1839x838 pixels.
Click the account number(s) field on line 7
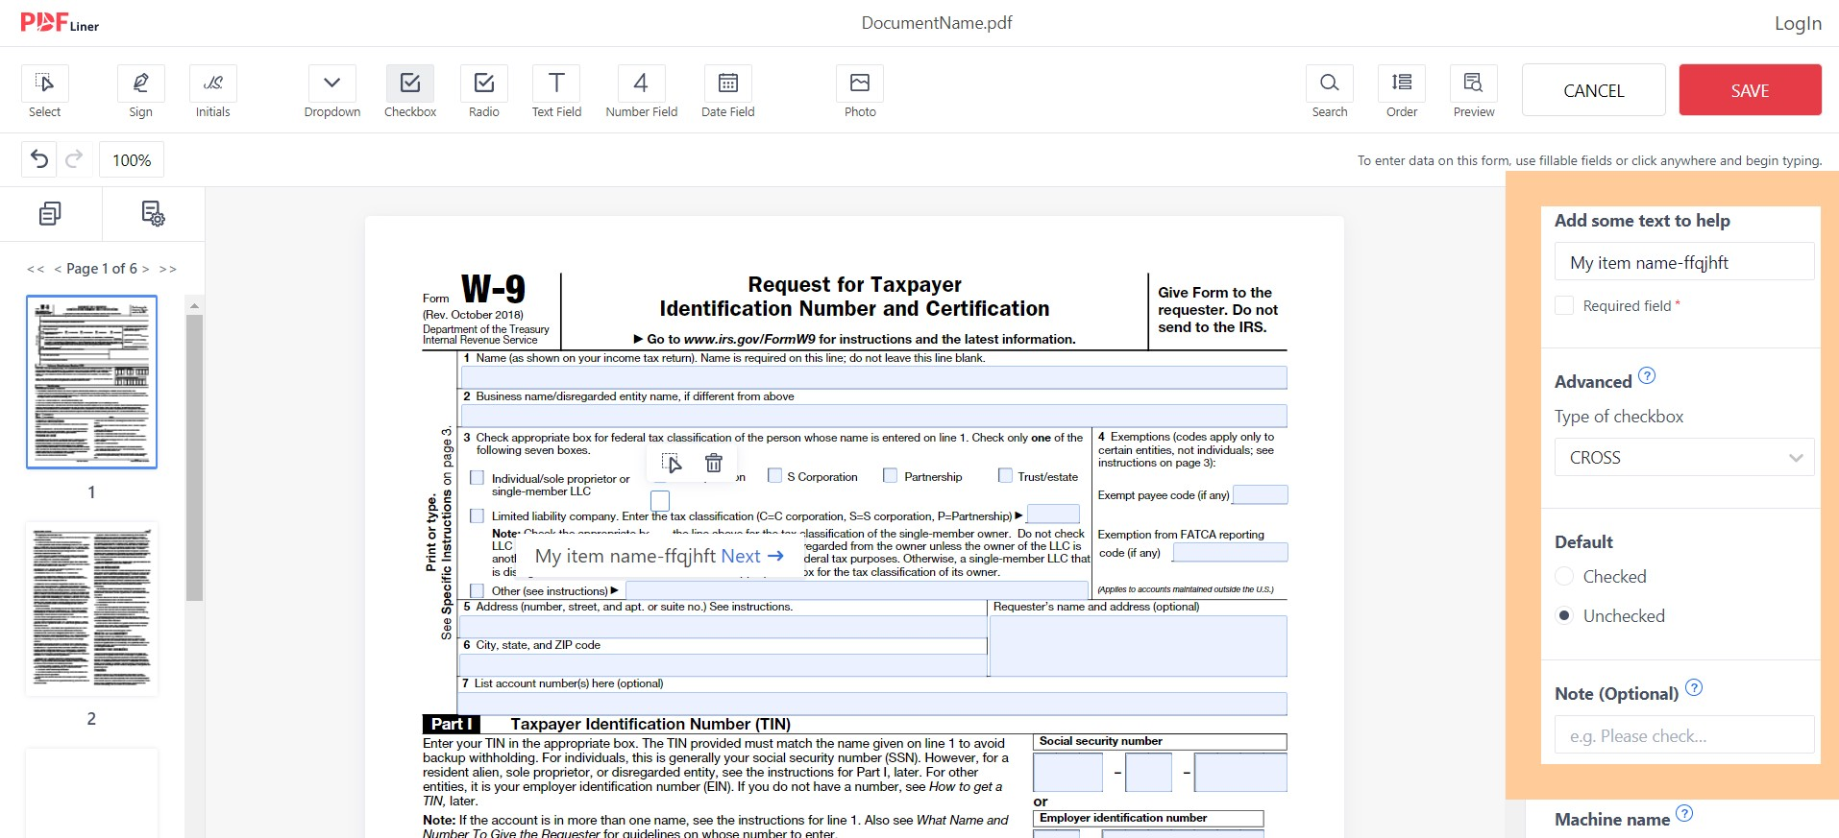pos(873,703)
